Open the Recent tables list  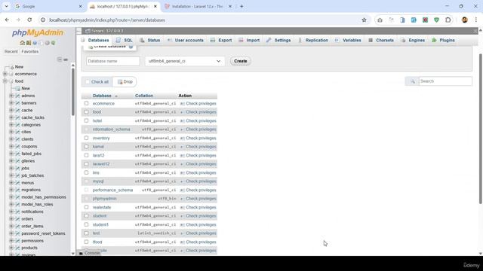[11, 52]
